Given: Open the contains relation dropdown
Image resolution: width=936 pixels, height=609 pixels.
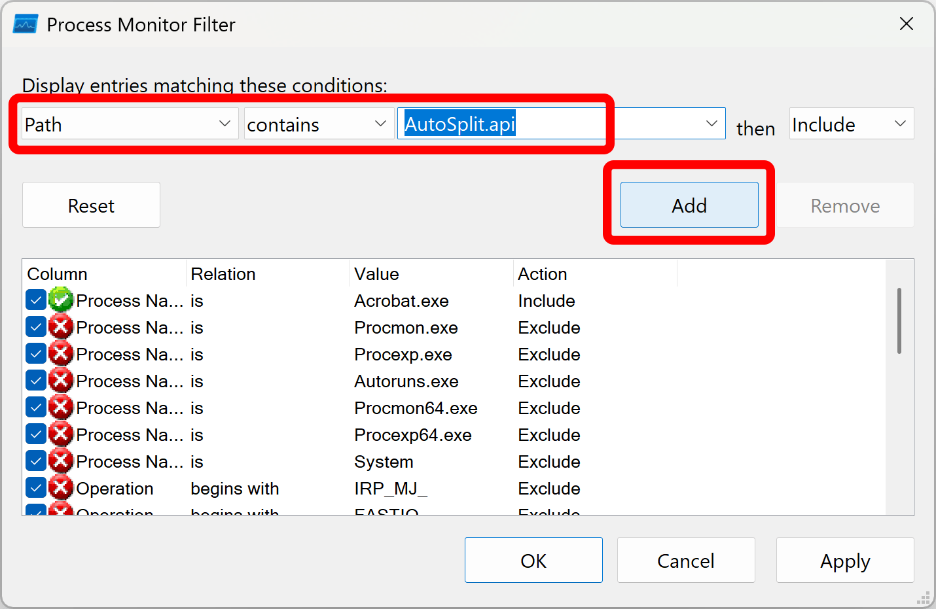Looking at the screenshot, I should coord(380,124).
